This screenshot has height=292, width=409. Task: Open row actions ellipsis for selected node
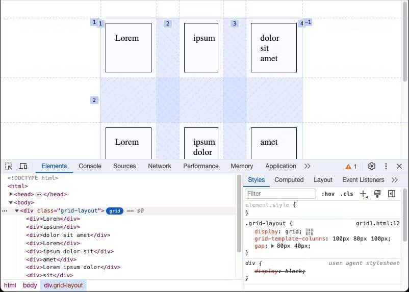click(5, 210)
